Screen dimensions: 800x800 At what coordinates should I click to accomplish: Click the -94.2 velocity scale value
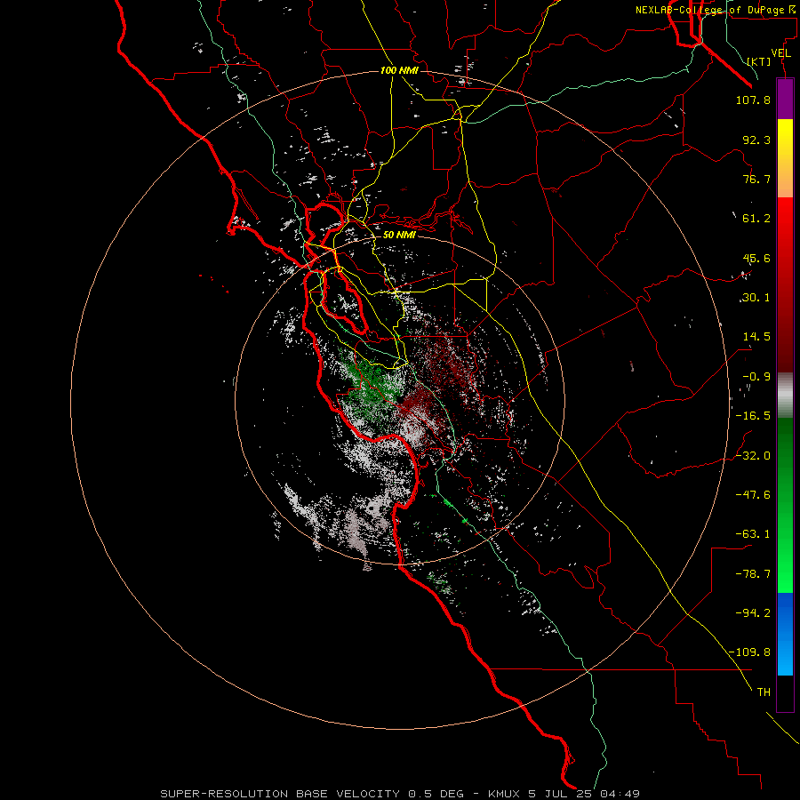pyautogui.click(x=753, y=612)
